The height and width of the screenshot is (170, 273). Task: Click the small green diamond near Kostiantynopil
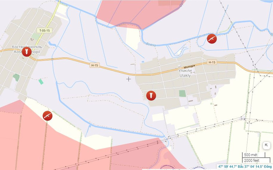point(41,82)
